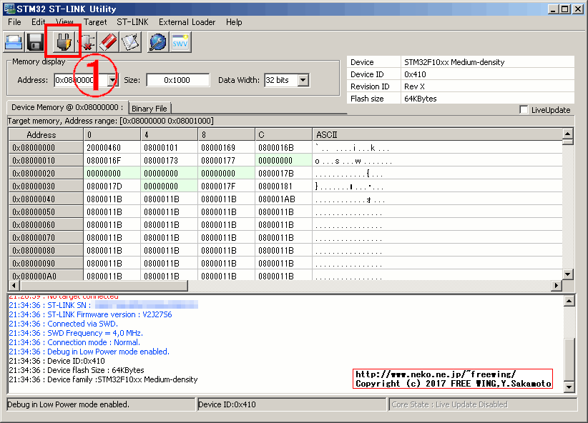Open the Target menu
Image resolution: width=588 pixels, height=423 pixels.
tap(95, 22)
